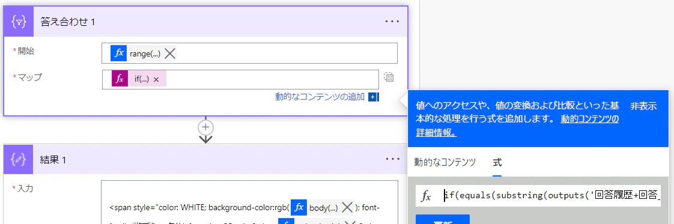Open the 結果 1 ellipsis menu
Image resolution: width=674 pixels, height=224 pixels.
392,160
